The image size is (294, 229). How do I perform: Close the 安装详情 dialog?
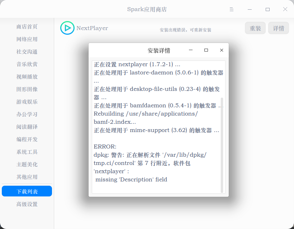(222, 50)
